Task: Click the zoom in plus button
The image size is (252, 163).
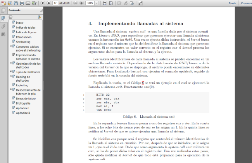Action: 81,3
